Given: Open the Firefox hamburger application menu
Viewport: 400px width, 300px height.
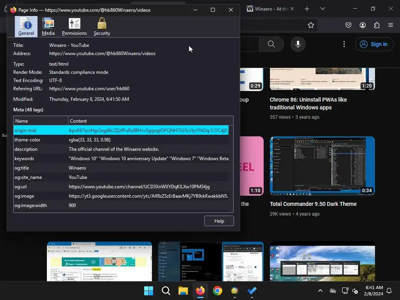Looking at the screenshot, I should pos(391,25).
